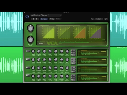This screenshot has height=95, width=127.
Task: Click the stage 4 COMP knob
Action: [44, 76]
